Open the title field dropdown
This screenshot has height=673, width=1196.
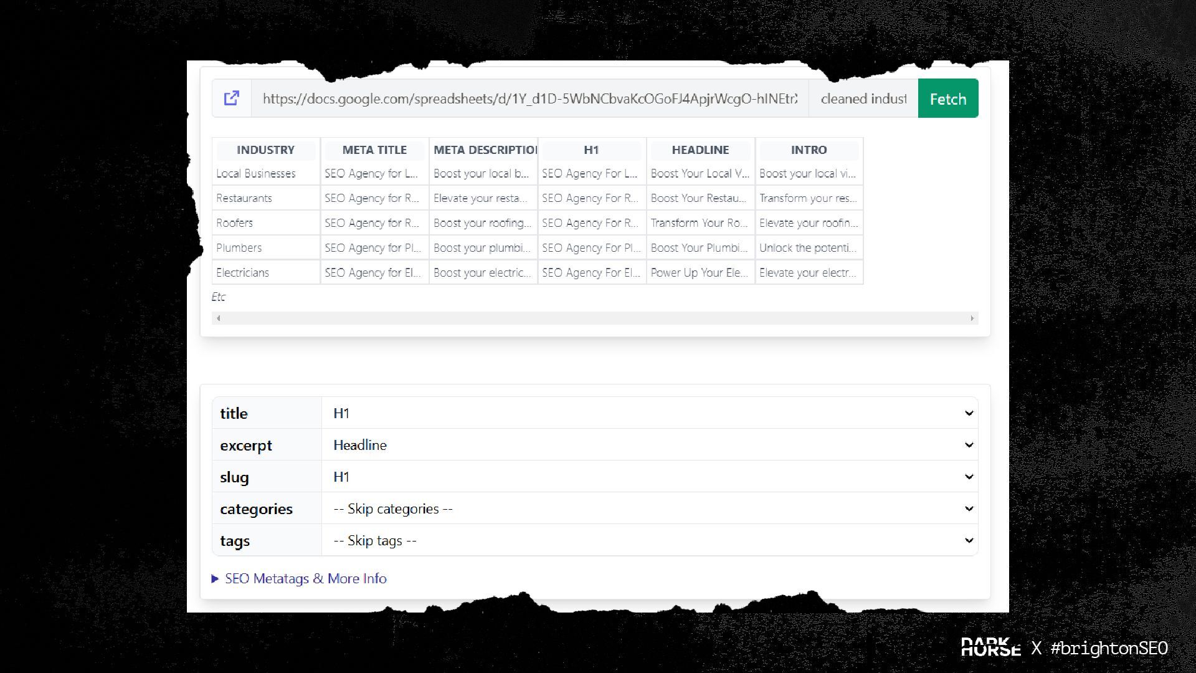click(649, 413)
